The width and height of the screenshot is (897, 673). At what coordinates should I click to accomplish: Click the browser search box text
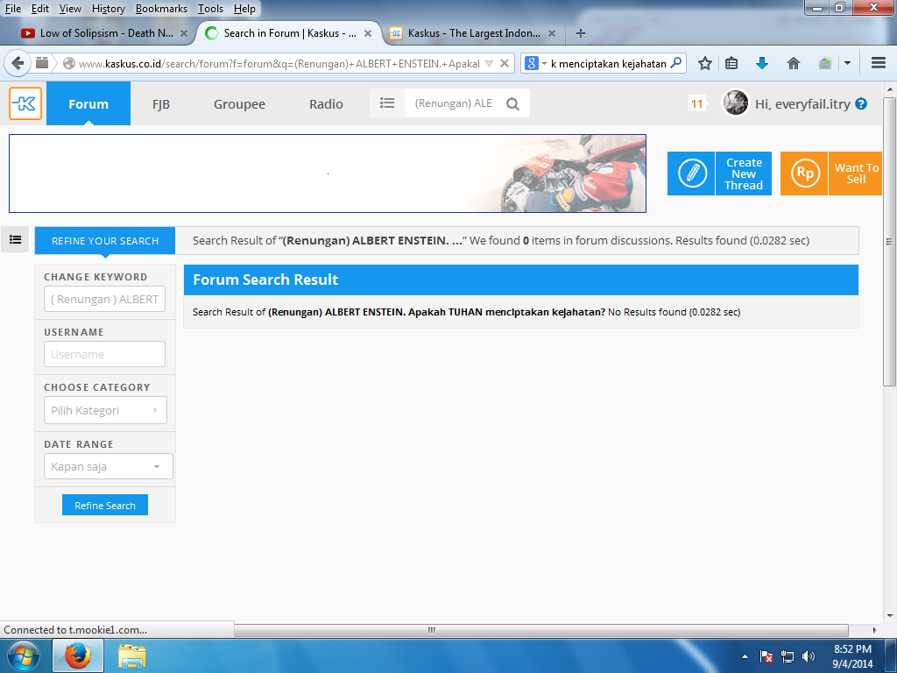coord(608,63)
